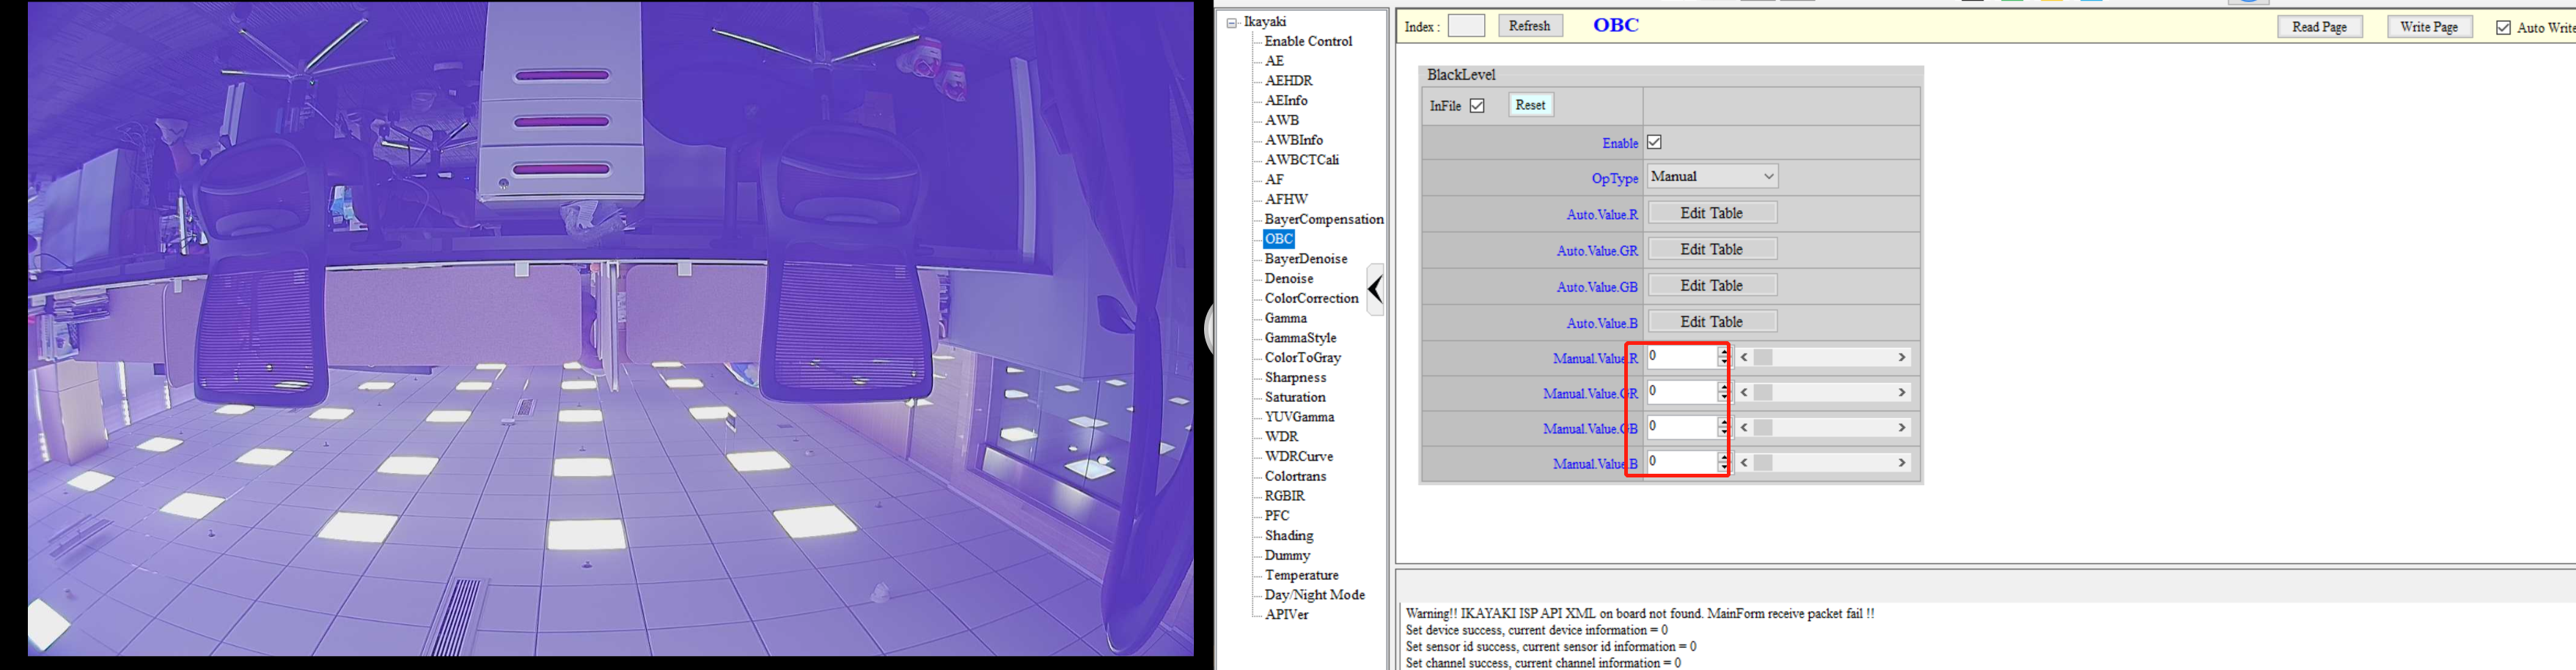Click the right arrow of the Manual.Value.GB slider
Screen dimensions: 2576x670
click(x=1902, y=428)
